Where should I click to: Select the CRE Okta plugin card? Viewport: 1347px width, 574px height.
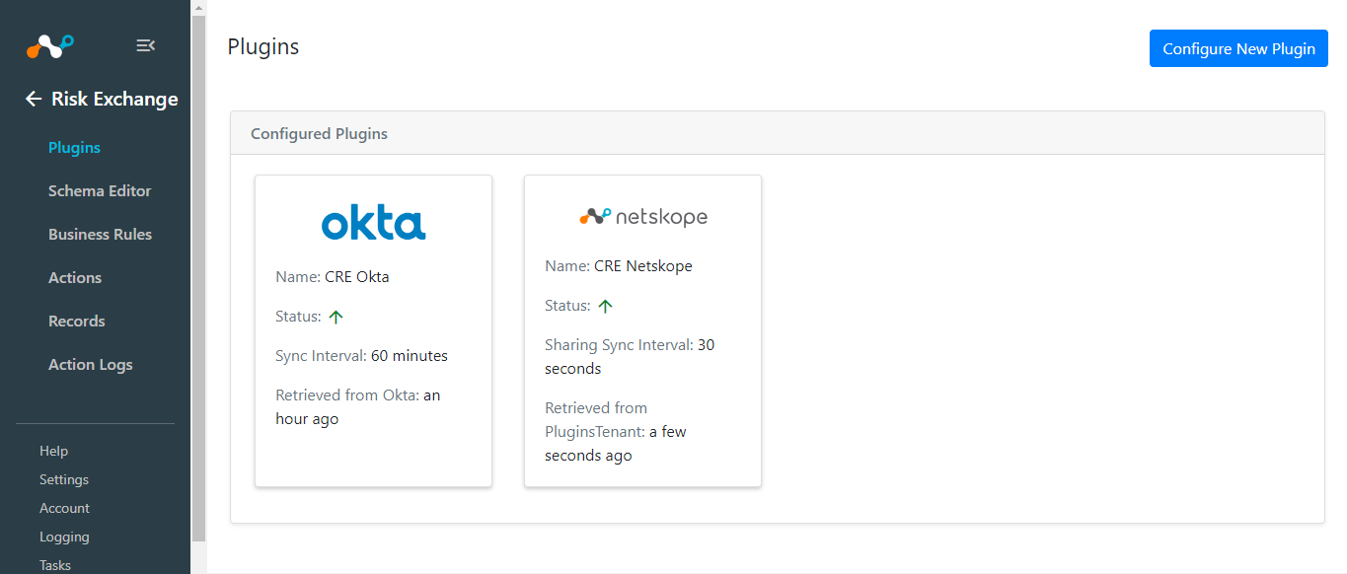click(373, 330)
